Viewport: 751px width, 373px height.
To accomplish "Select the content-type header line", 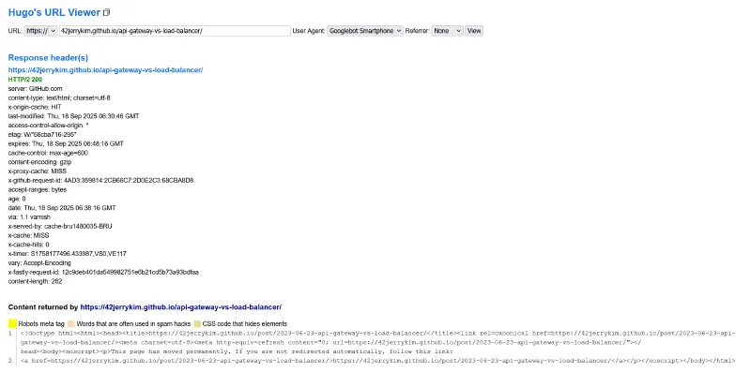I will (x=59, y=97).
